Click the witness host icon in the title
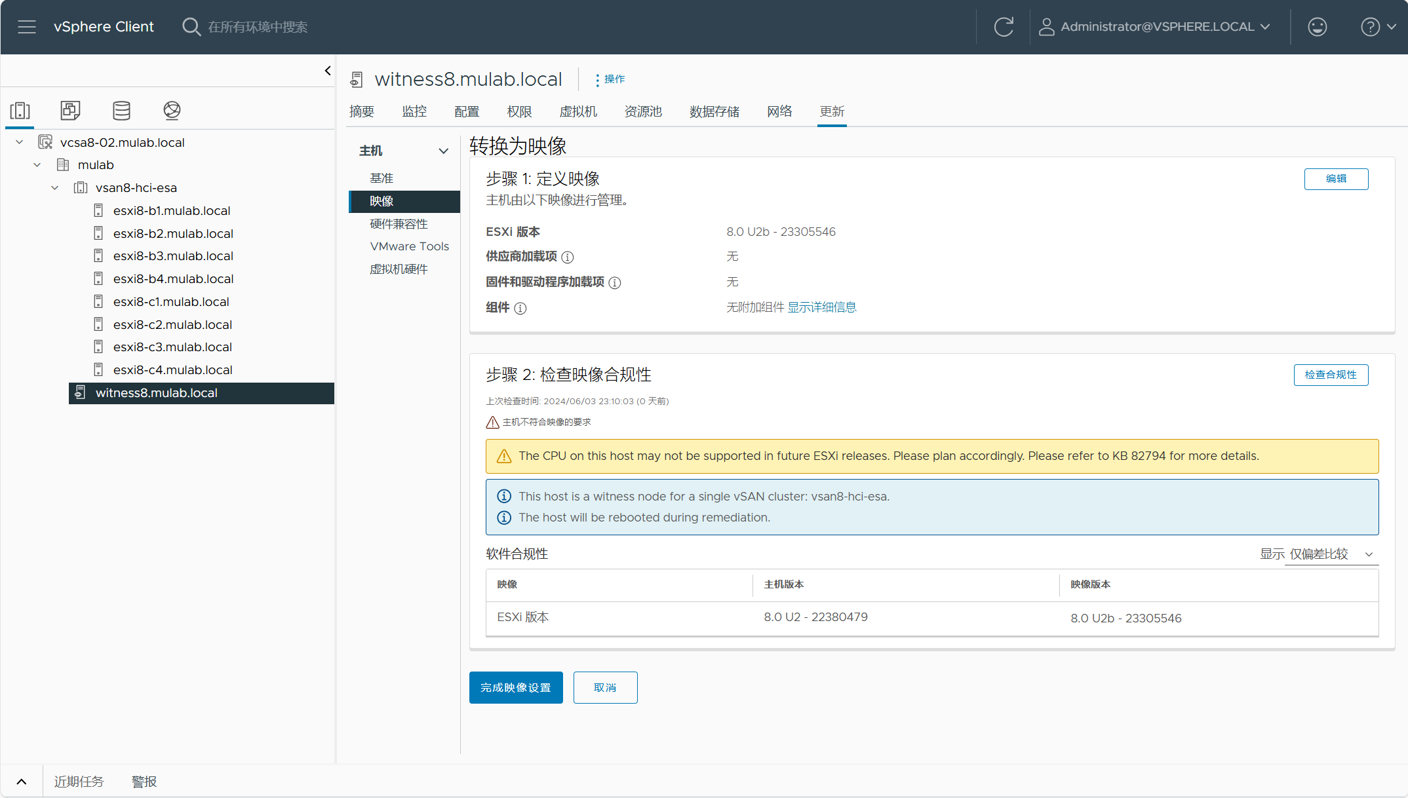Viewport: 1408px width, 798px height. 357,79
